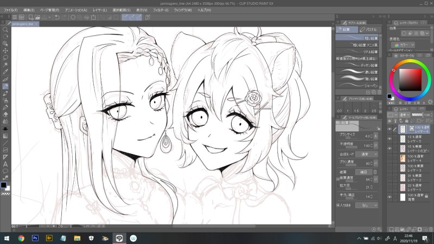Screen dimensions: 434x244
Task: Click 紙質 細目 texture button
Action: [x=363, y=172]
